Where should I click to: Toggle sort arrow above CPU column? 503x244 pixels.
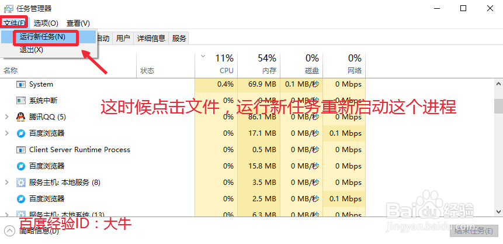tap(203, 56)
